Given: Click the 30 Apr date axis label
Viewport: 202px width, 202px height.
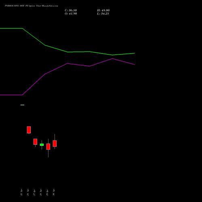Looking at the screenshot, I should (54, 192).
